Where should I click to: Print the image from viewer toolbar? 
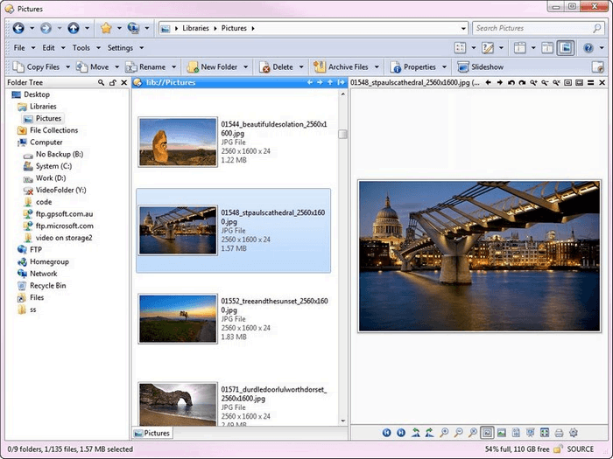pyautogui.click(x=559, y=433)
